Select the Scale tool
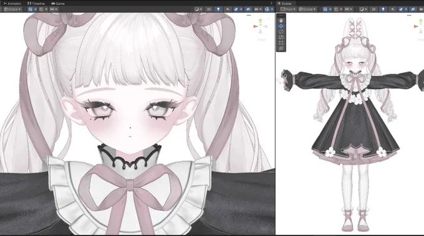 tap(281, 37)
